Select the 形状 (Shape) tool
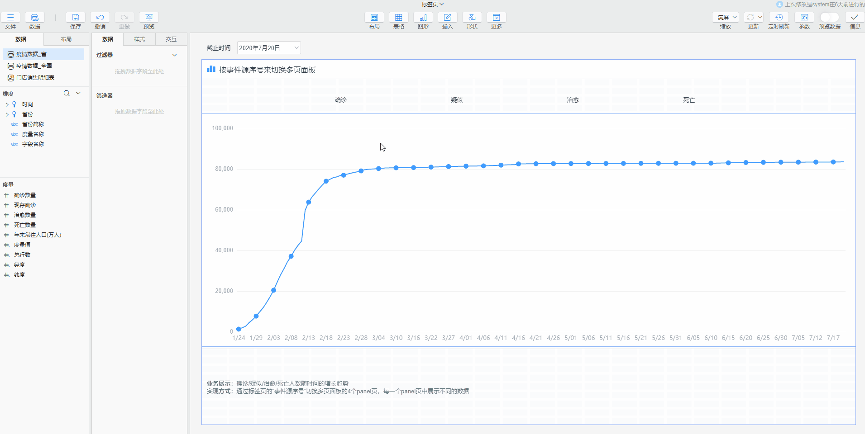The height and width of the screenshot is (434, 865). 472,18
